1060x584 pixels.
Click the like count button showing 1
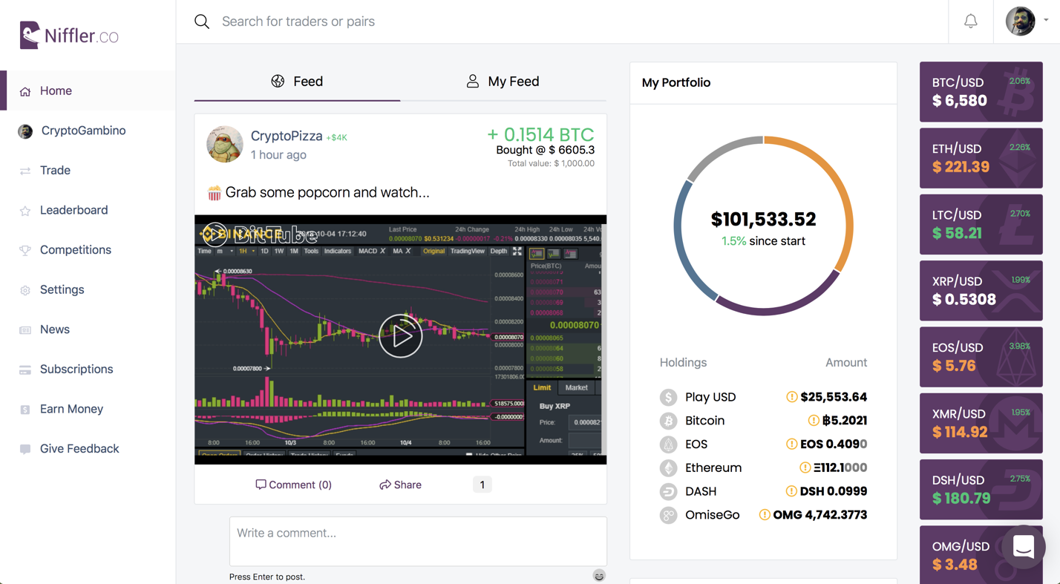[482, 485]
